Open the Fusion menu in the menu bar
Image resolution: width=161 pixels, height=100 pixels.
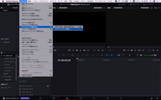pos(76,1)
